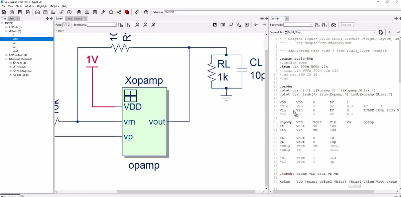Viewport: 401px width, 197px height.
Task: Switch to the Cone tab
Action: pyautogui.click(x=69, y=19)
